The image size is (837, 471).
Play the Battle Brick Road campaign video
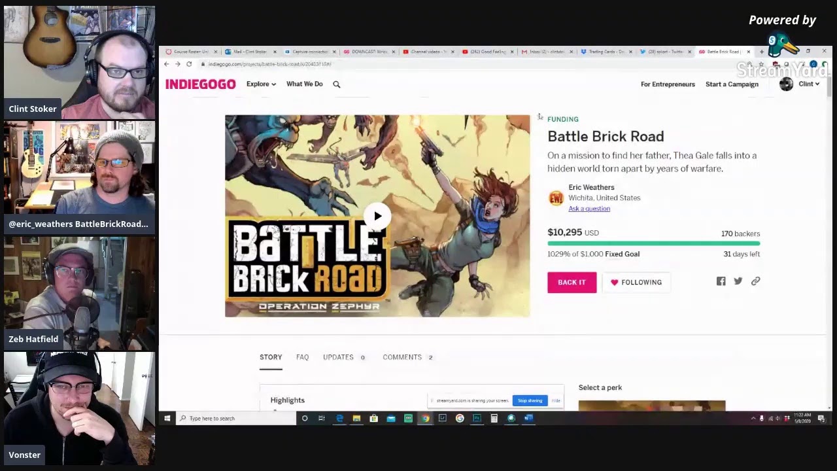377,217
